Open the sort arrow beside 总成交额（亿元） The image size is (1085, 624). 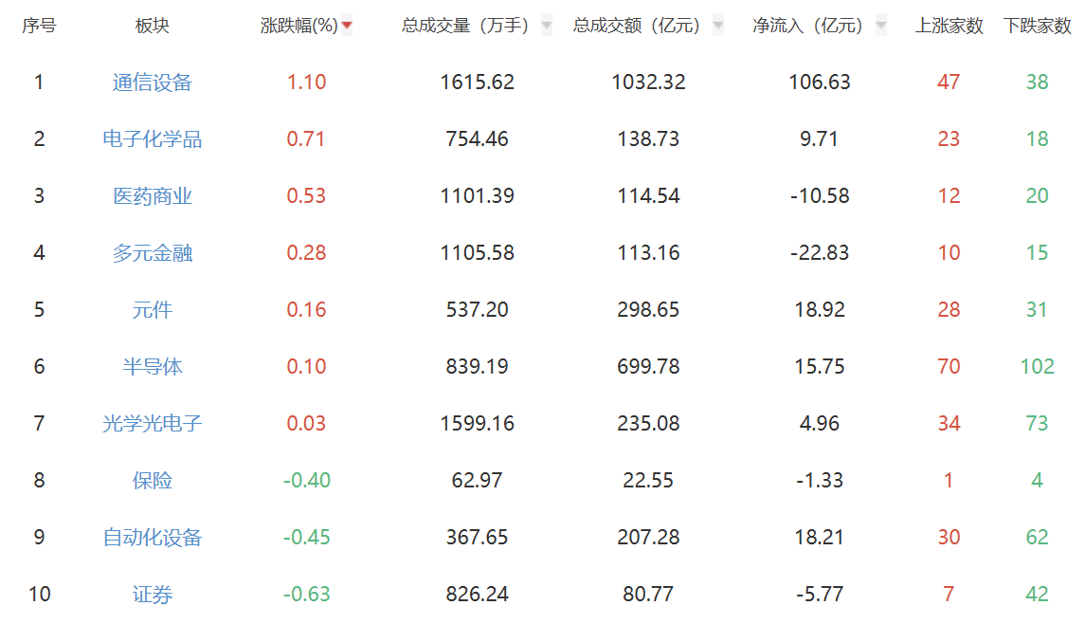tap(716, 27)
